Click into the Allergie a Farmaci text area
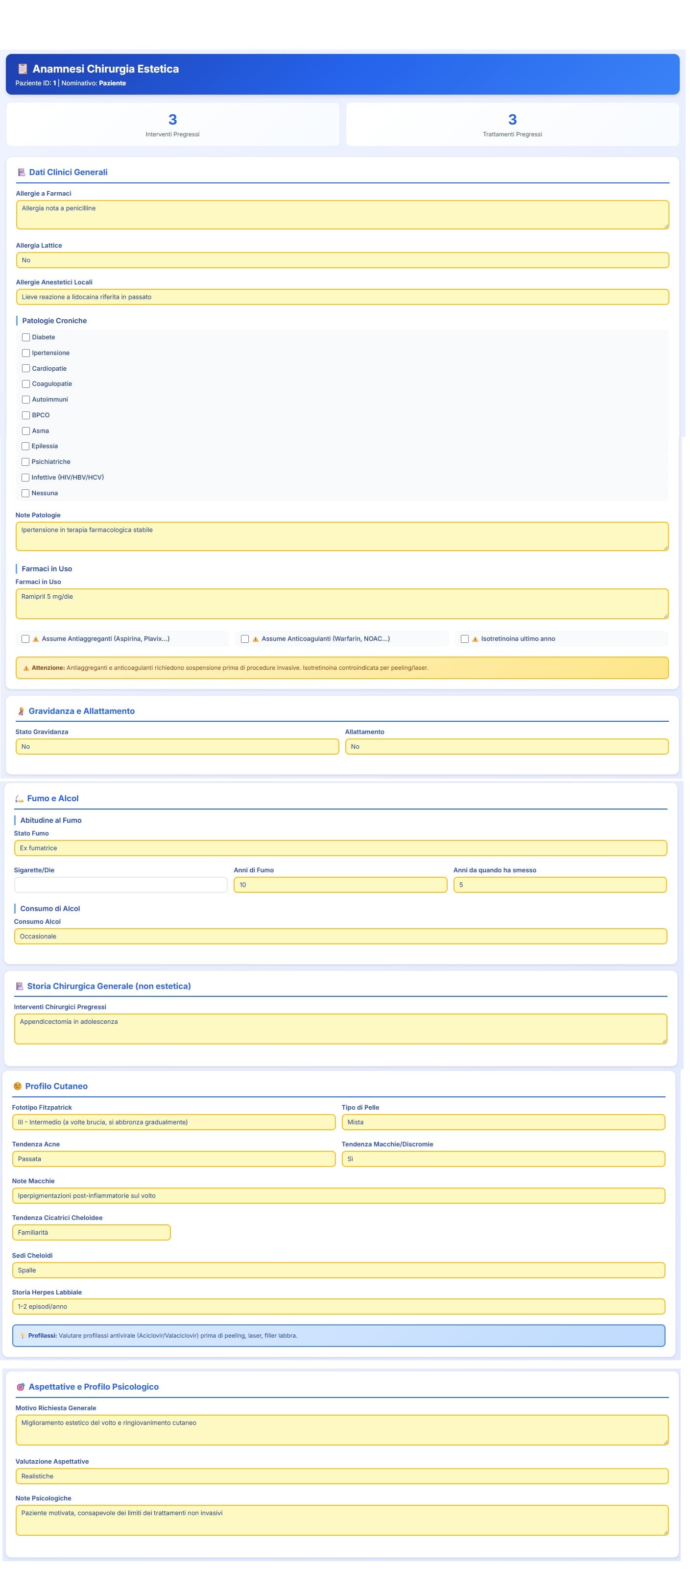 (342, 214)
